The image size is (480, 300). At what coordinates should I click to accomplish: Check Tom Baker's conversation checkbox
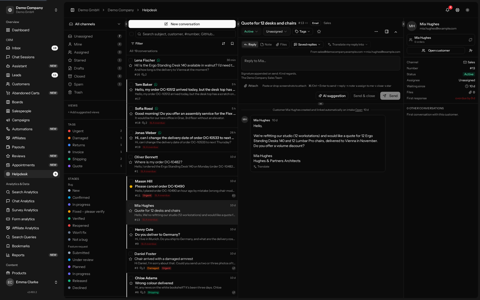[x=131, y=84]
